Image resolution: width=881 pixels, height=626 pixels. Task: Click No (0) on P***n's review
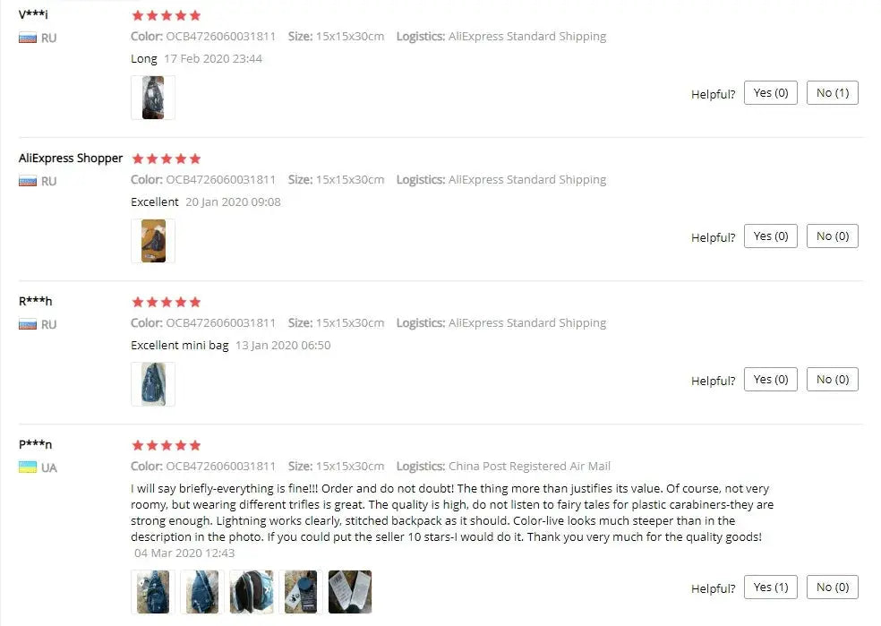pos(832,587)
